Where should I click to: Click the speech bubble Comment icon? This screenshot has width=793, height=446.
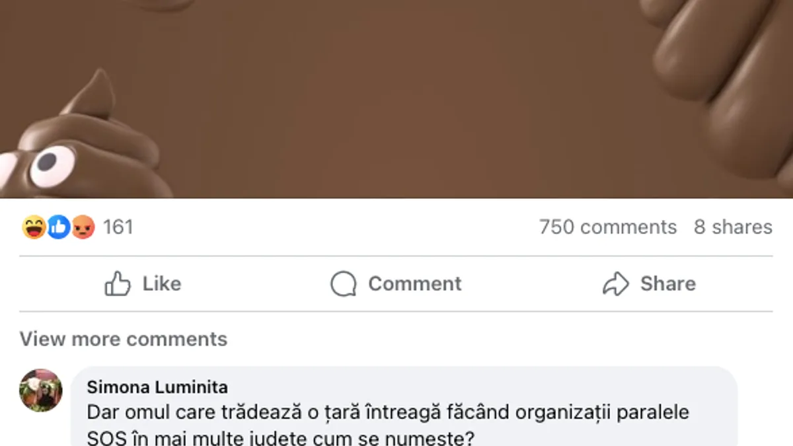(343, 284)
